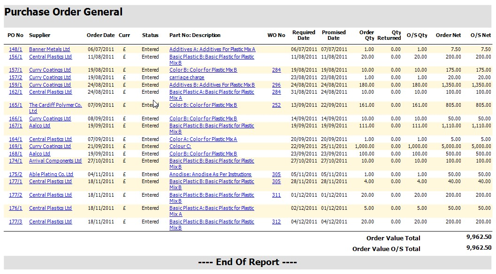Image resolution: width=496 pixels, height=274 pixels.
Task: Select Arrival Components Ltd supplier link
Action: [55, 161]
